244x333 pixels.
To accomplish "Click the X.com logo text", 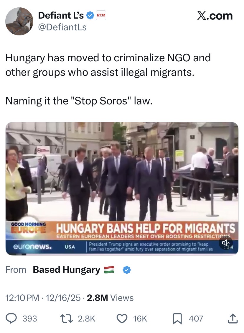I will 215,16.
